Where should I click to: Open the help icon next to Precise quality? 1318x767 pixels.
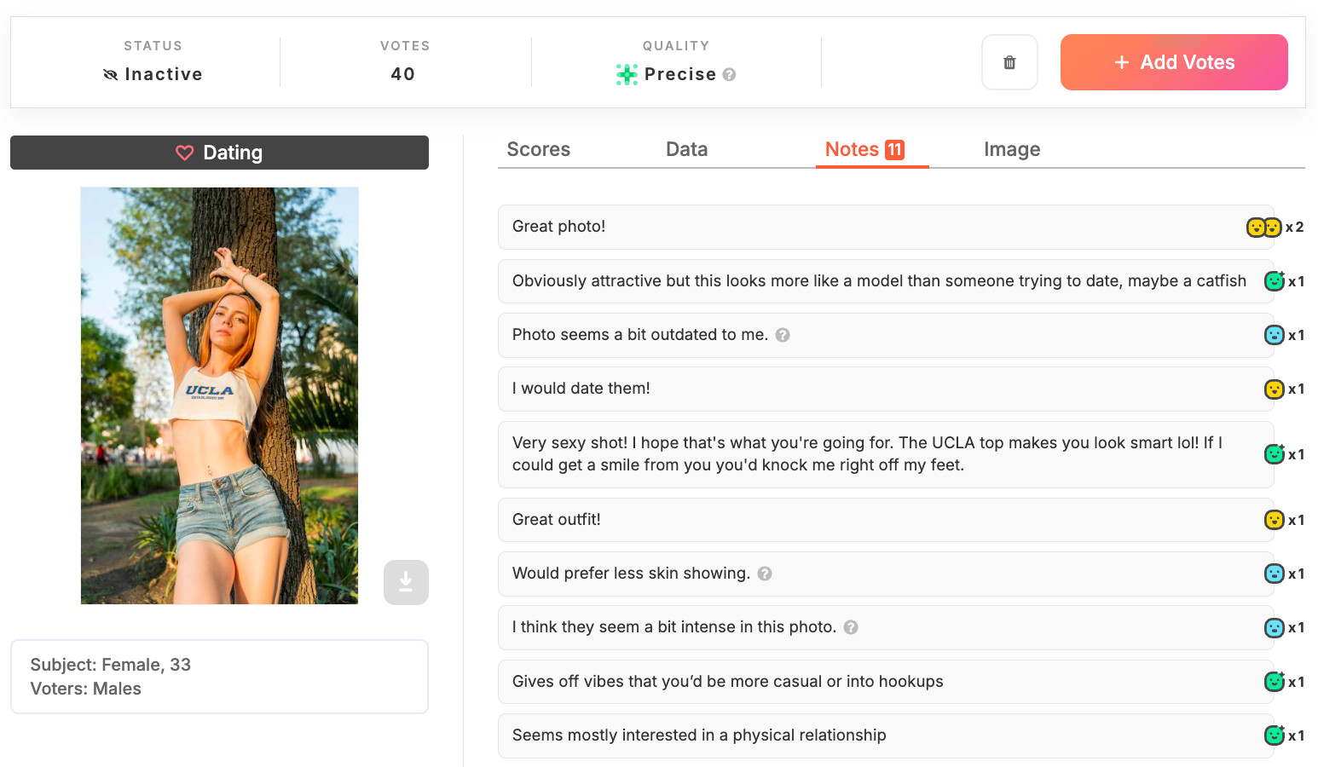(730, 75)
